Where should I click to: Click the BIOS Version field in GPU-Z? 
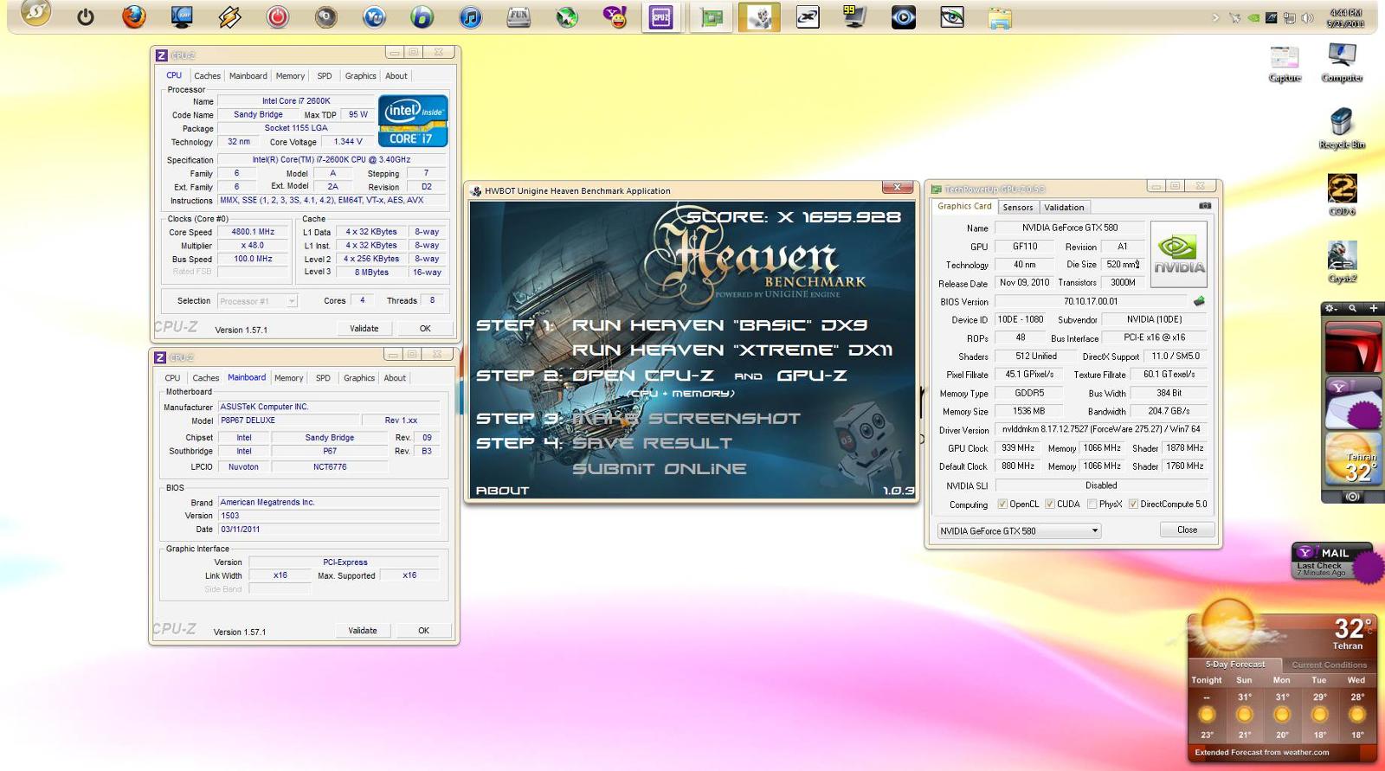tap(1091, 301)
